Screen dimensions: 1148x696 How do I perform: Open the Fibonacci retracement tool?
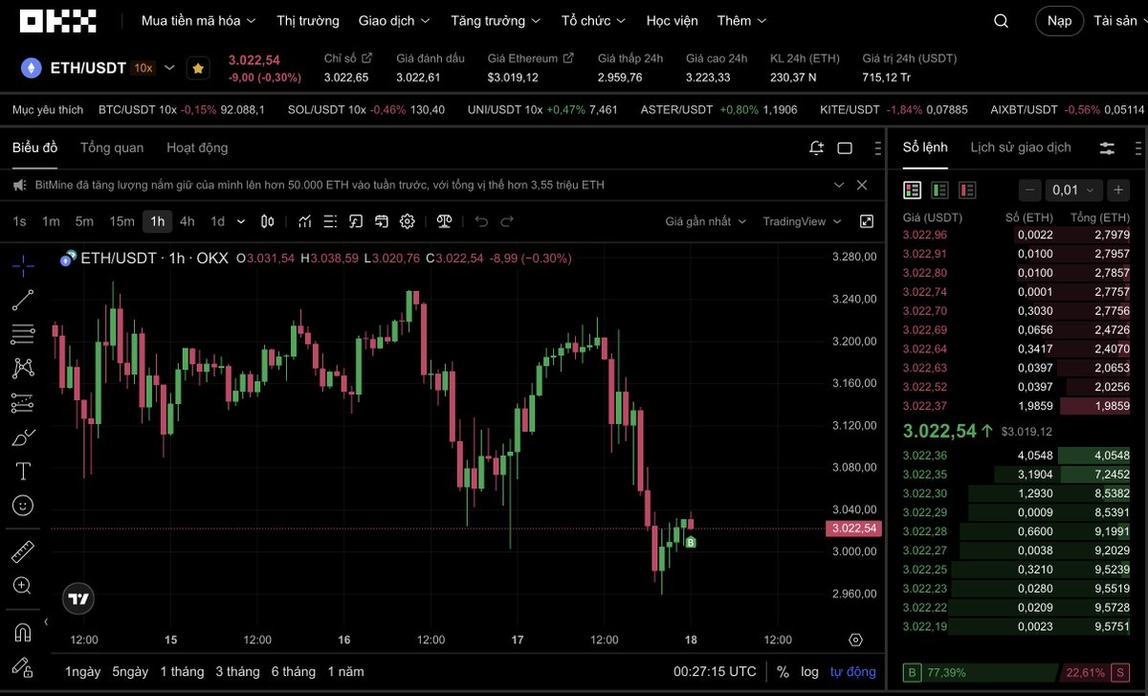click(23, 334)
